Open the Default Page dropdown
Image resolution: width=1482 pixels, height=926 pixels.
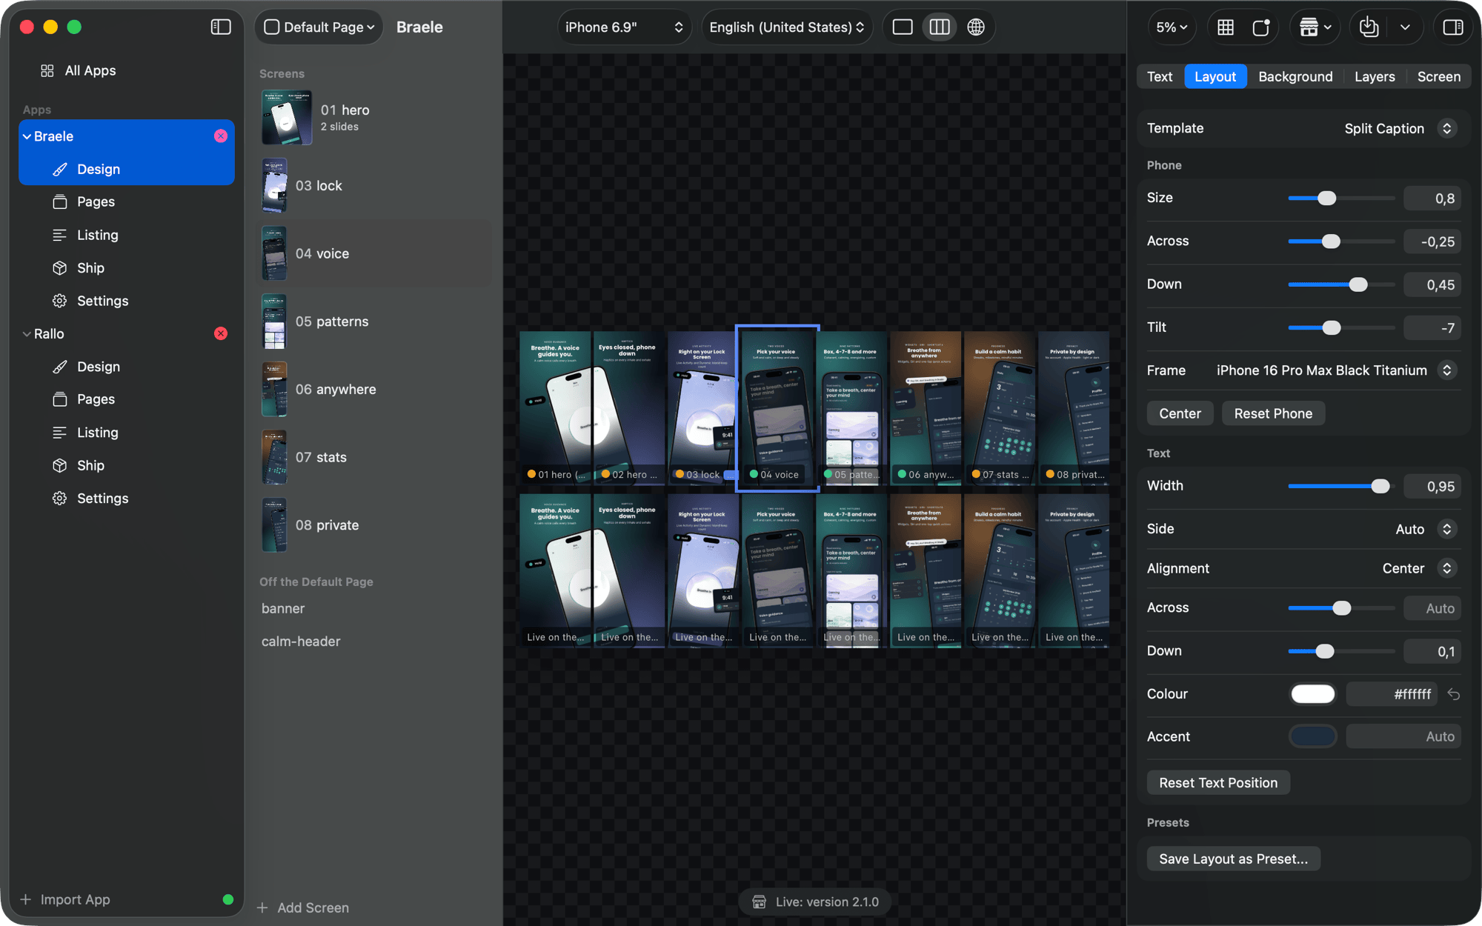pyautogui.click(x=319, y=27)
